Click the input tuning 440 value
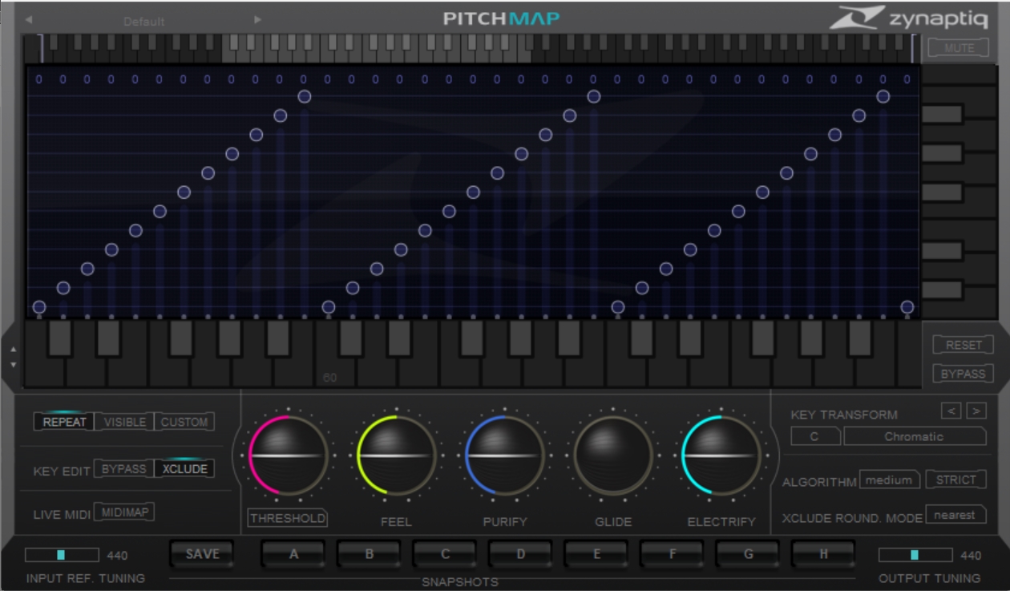Screen dimensions: 1010x591 click(x=117, y=555)
